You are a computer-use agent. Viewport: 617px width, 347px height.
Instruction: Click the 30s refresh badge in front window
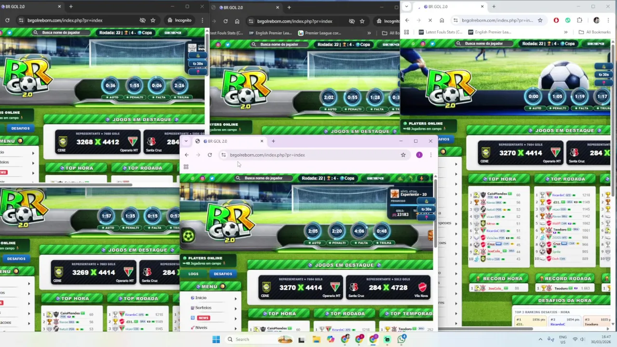(426, 210)
